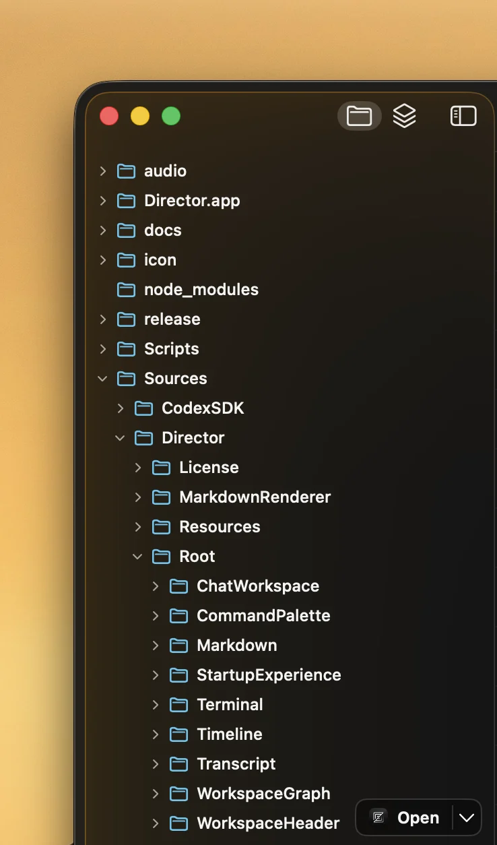Click the audio folder icon

126,171
